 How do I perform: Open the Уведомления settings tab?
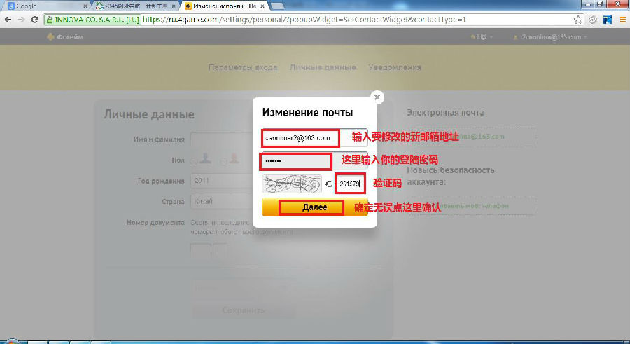coord(395,67)
